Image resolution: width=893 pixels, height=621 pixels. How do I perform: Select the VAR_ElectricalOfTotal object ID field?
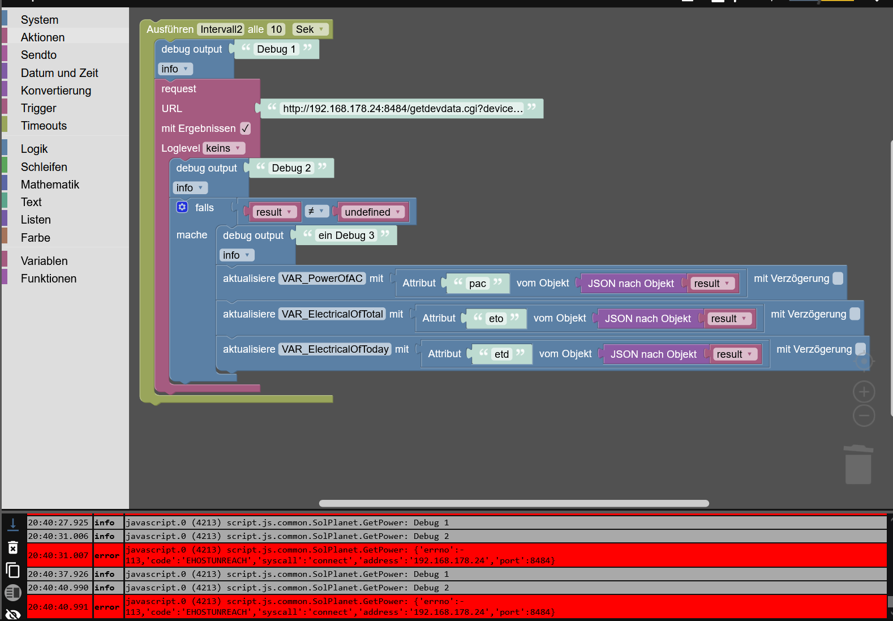click(332, 314)
